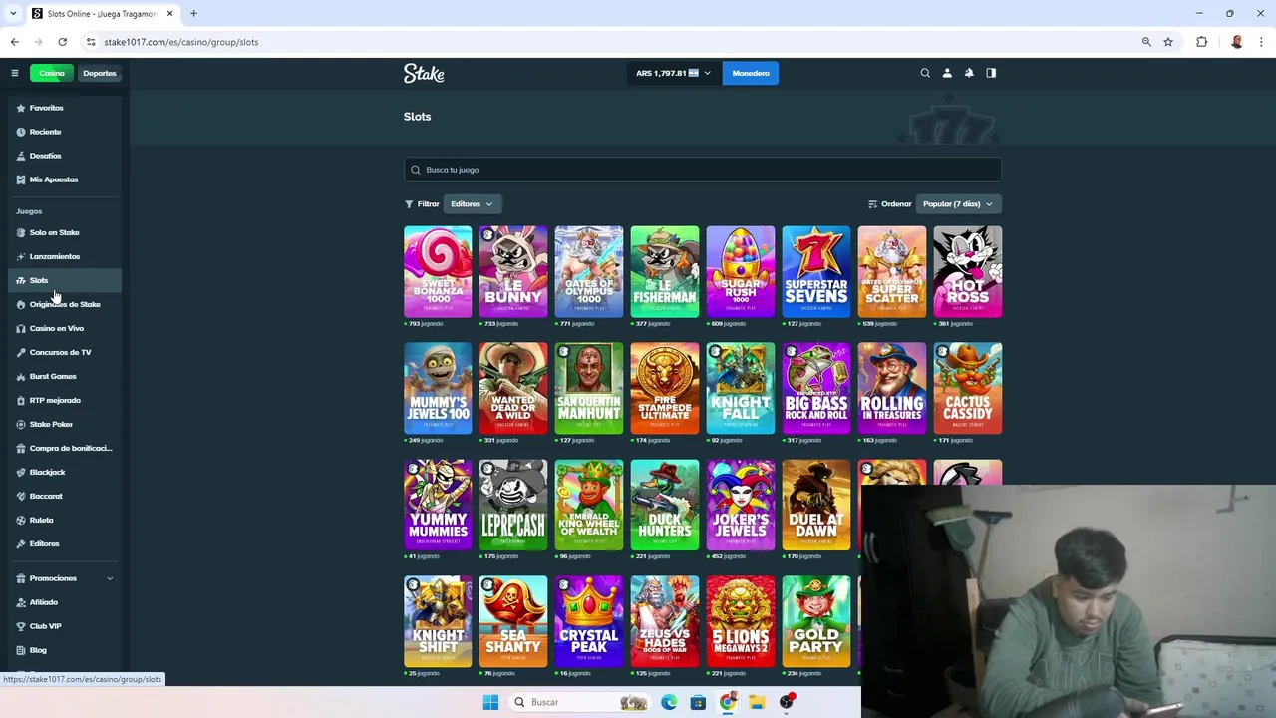Click the Solo en Stake icon
Image resolution: width=1276 pixels, height=718 pixels.
[x=21, y=232]
